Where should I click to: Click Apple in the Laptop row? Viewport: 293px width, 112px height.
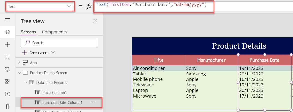coord(192,90)
